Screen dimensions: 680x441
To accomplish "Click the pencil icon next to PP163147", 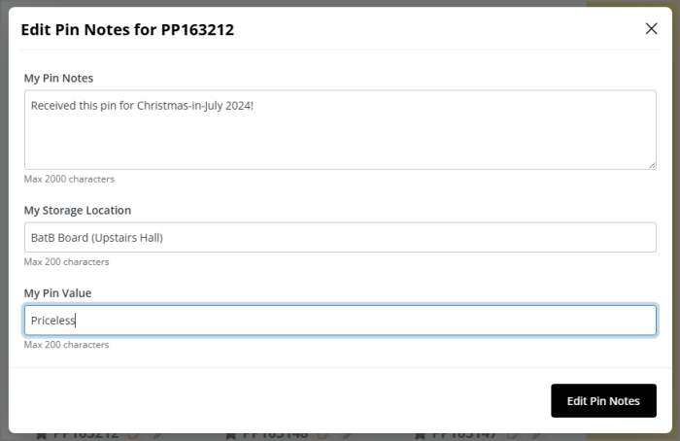I will pyautogui.click(x=536, y=435).
